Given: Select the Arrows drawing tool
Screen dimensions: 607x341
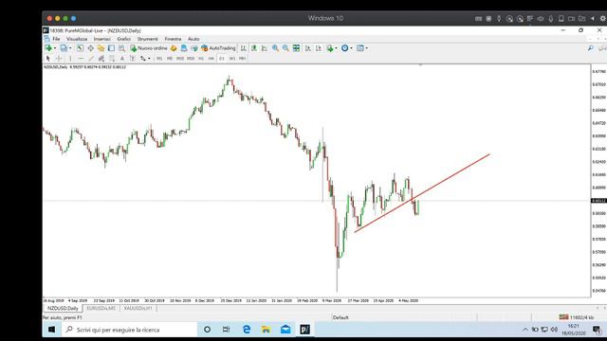Looking at the screenshot, I should tap(143, 59).
